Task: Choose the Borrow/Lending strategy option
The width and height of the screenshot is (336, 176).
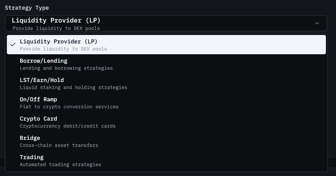Action: pos(166,64)
